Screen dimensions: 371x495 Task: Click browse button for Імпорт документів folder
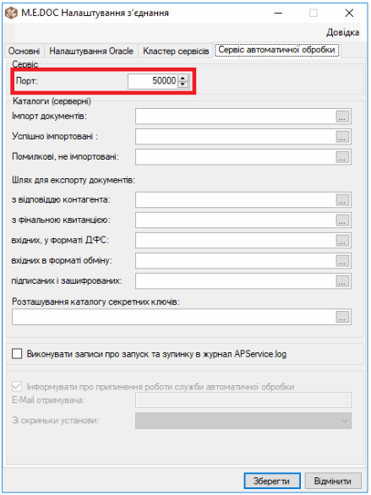click(342, 117)
